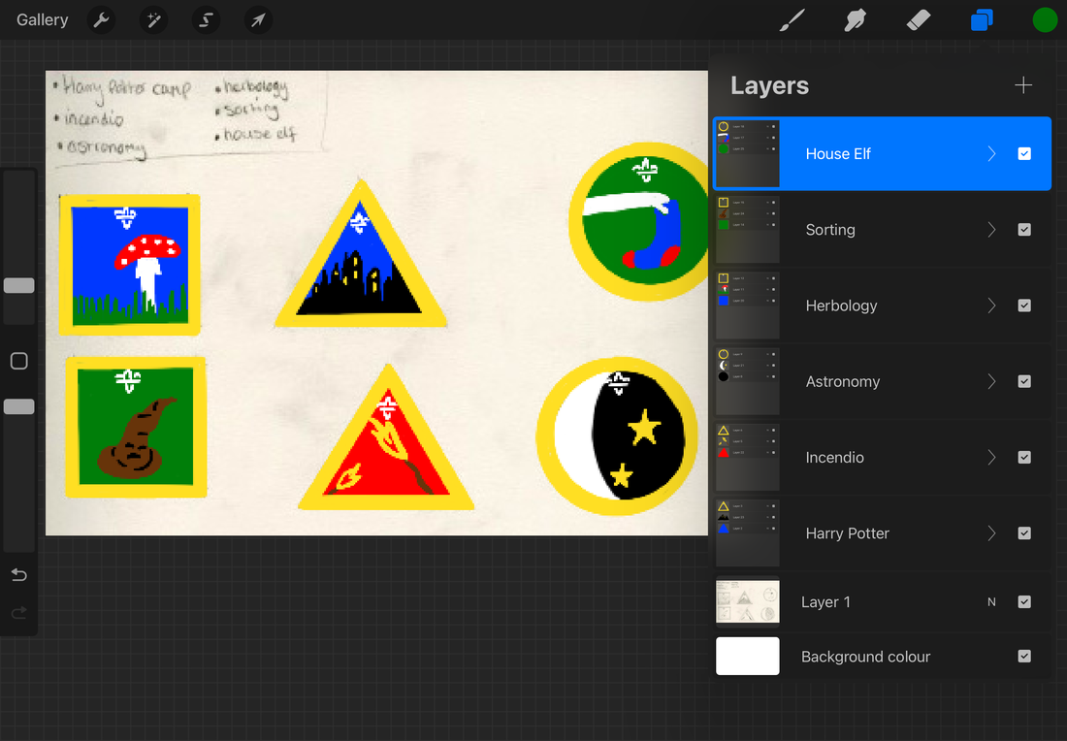Image resolution: width=1067 pixels, height=741 pixels.
Task: Tap the white Background colour swatch
Action: tap(747, 657)
